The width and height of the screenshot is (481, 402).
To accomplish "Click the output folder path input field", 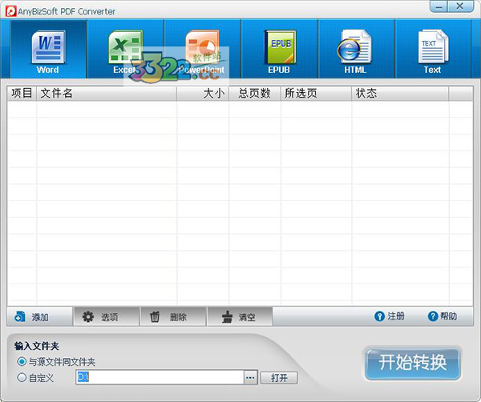I will coord(160,377).
